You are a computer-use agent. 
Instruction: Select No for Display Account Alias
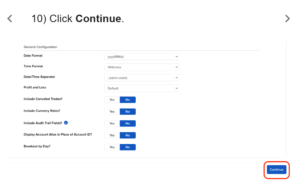(x=128, y=135)
